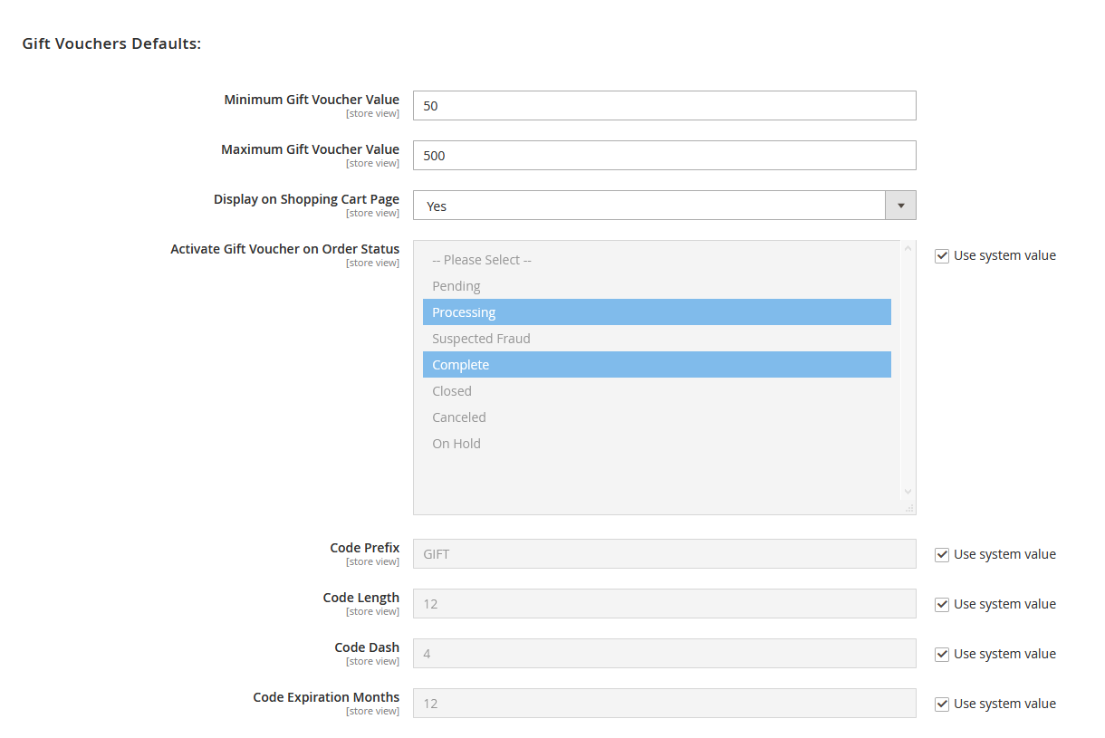The width and height of the screenshot is (1105, 738).
Task: Toggle Use system value for Code Length
Action: point(942,605)
